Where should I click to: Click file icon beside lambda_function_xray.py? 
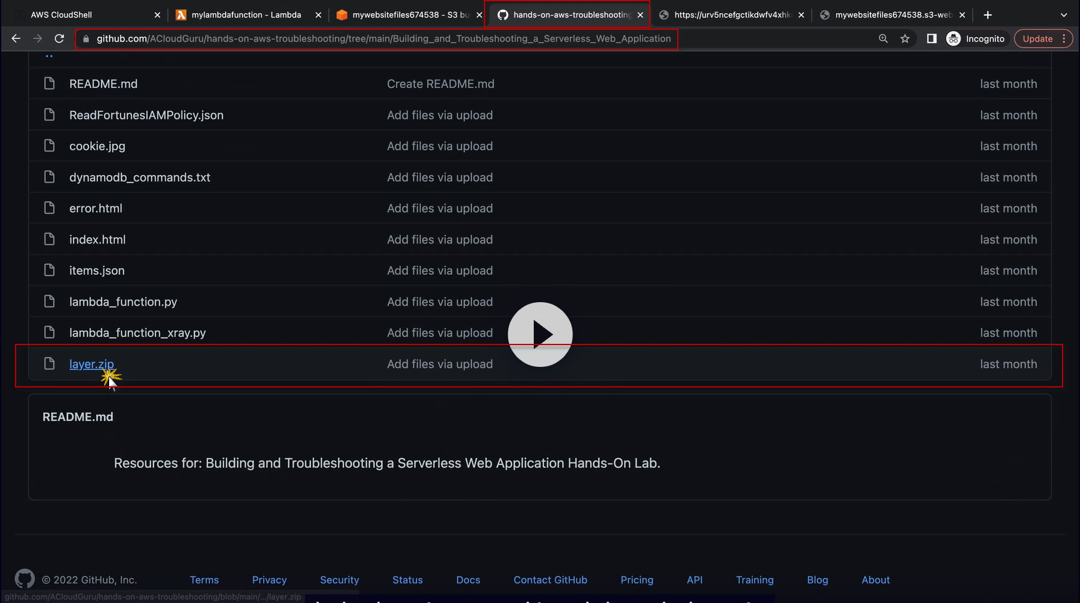click(x=49, y=333)
